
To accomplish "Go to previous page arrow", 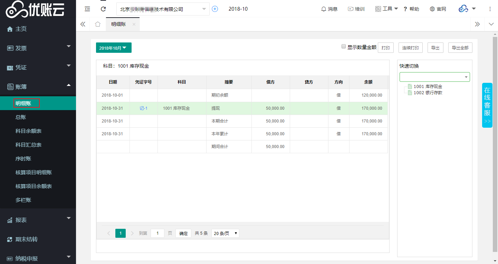I will 109,233.
